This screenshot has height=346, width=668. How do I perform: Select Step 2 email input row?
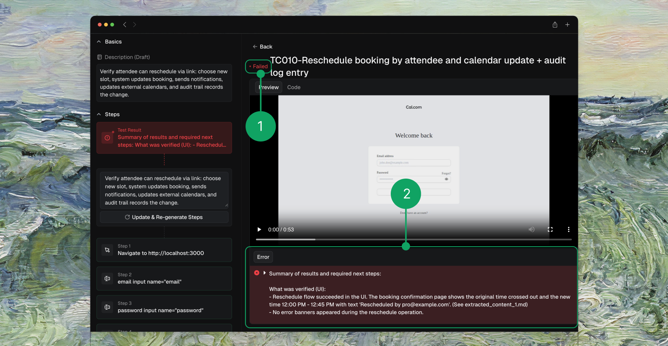[x=164, y=279]
